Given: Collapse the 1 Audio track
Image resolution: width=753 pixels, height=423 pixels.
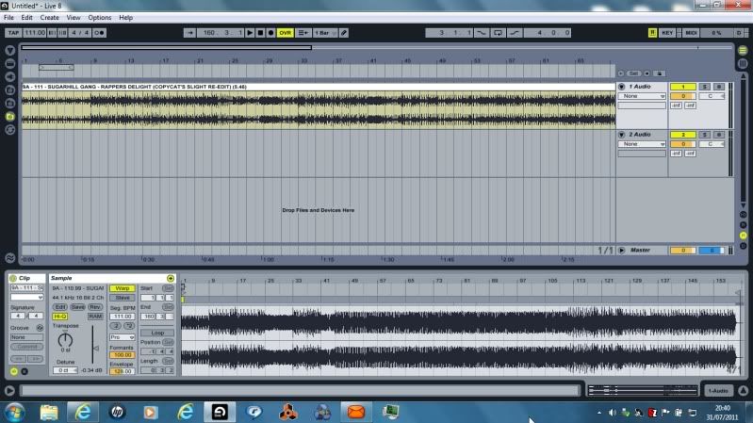Looking at the screenshot, I should point(621,87).
